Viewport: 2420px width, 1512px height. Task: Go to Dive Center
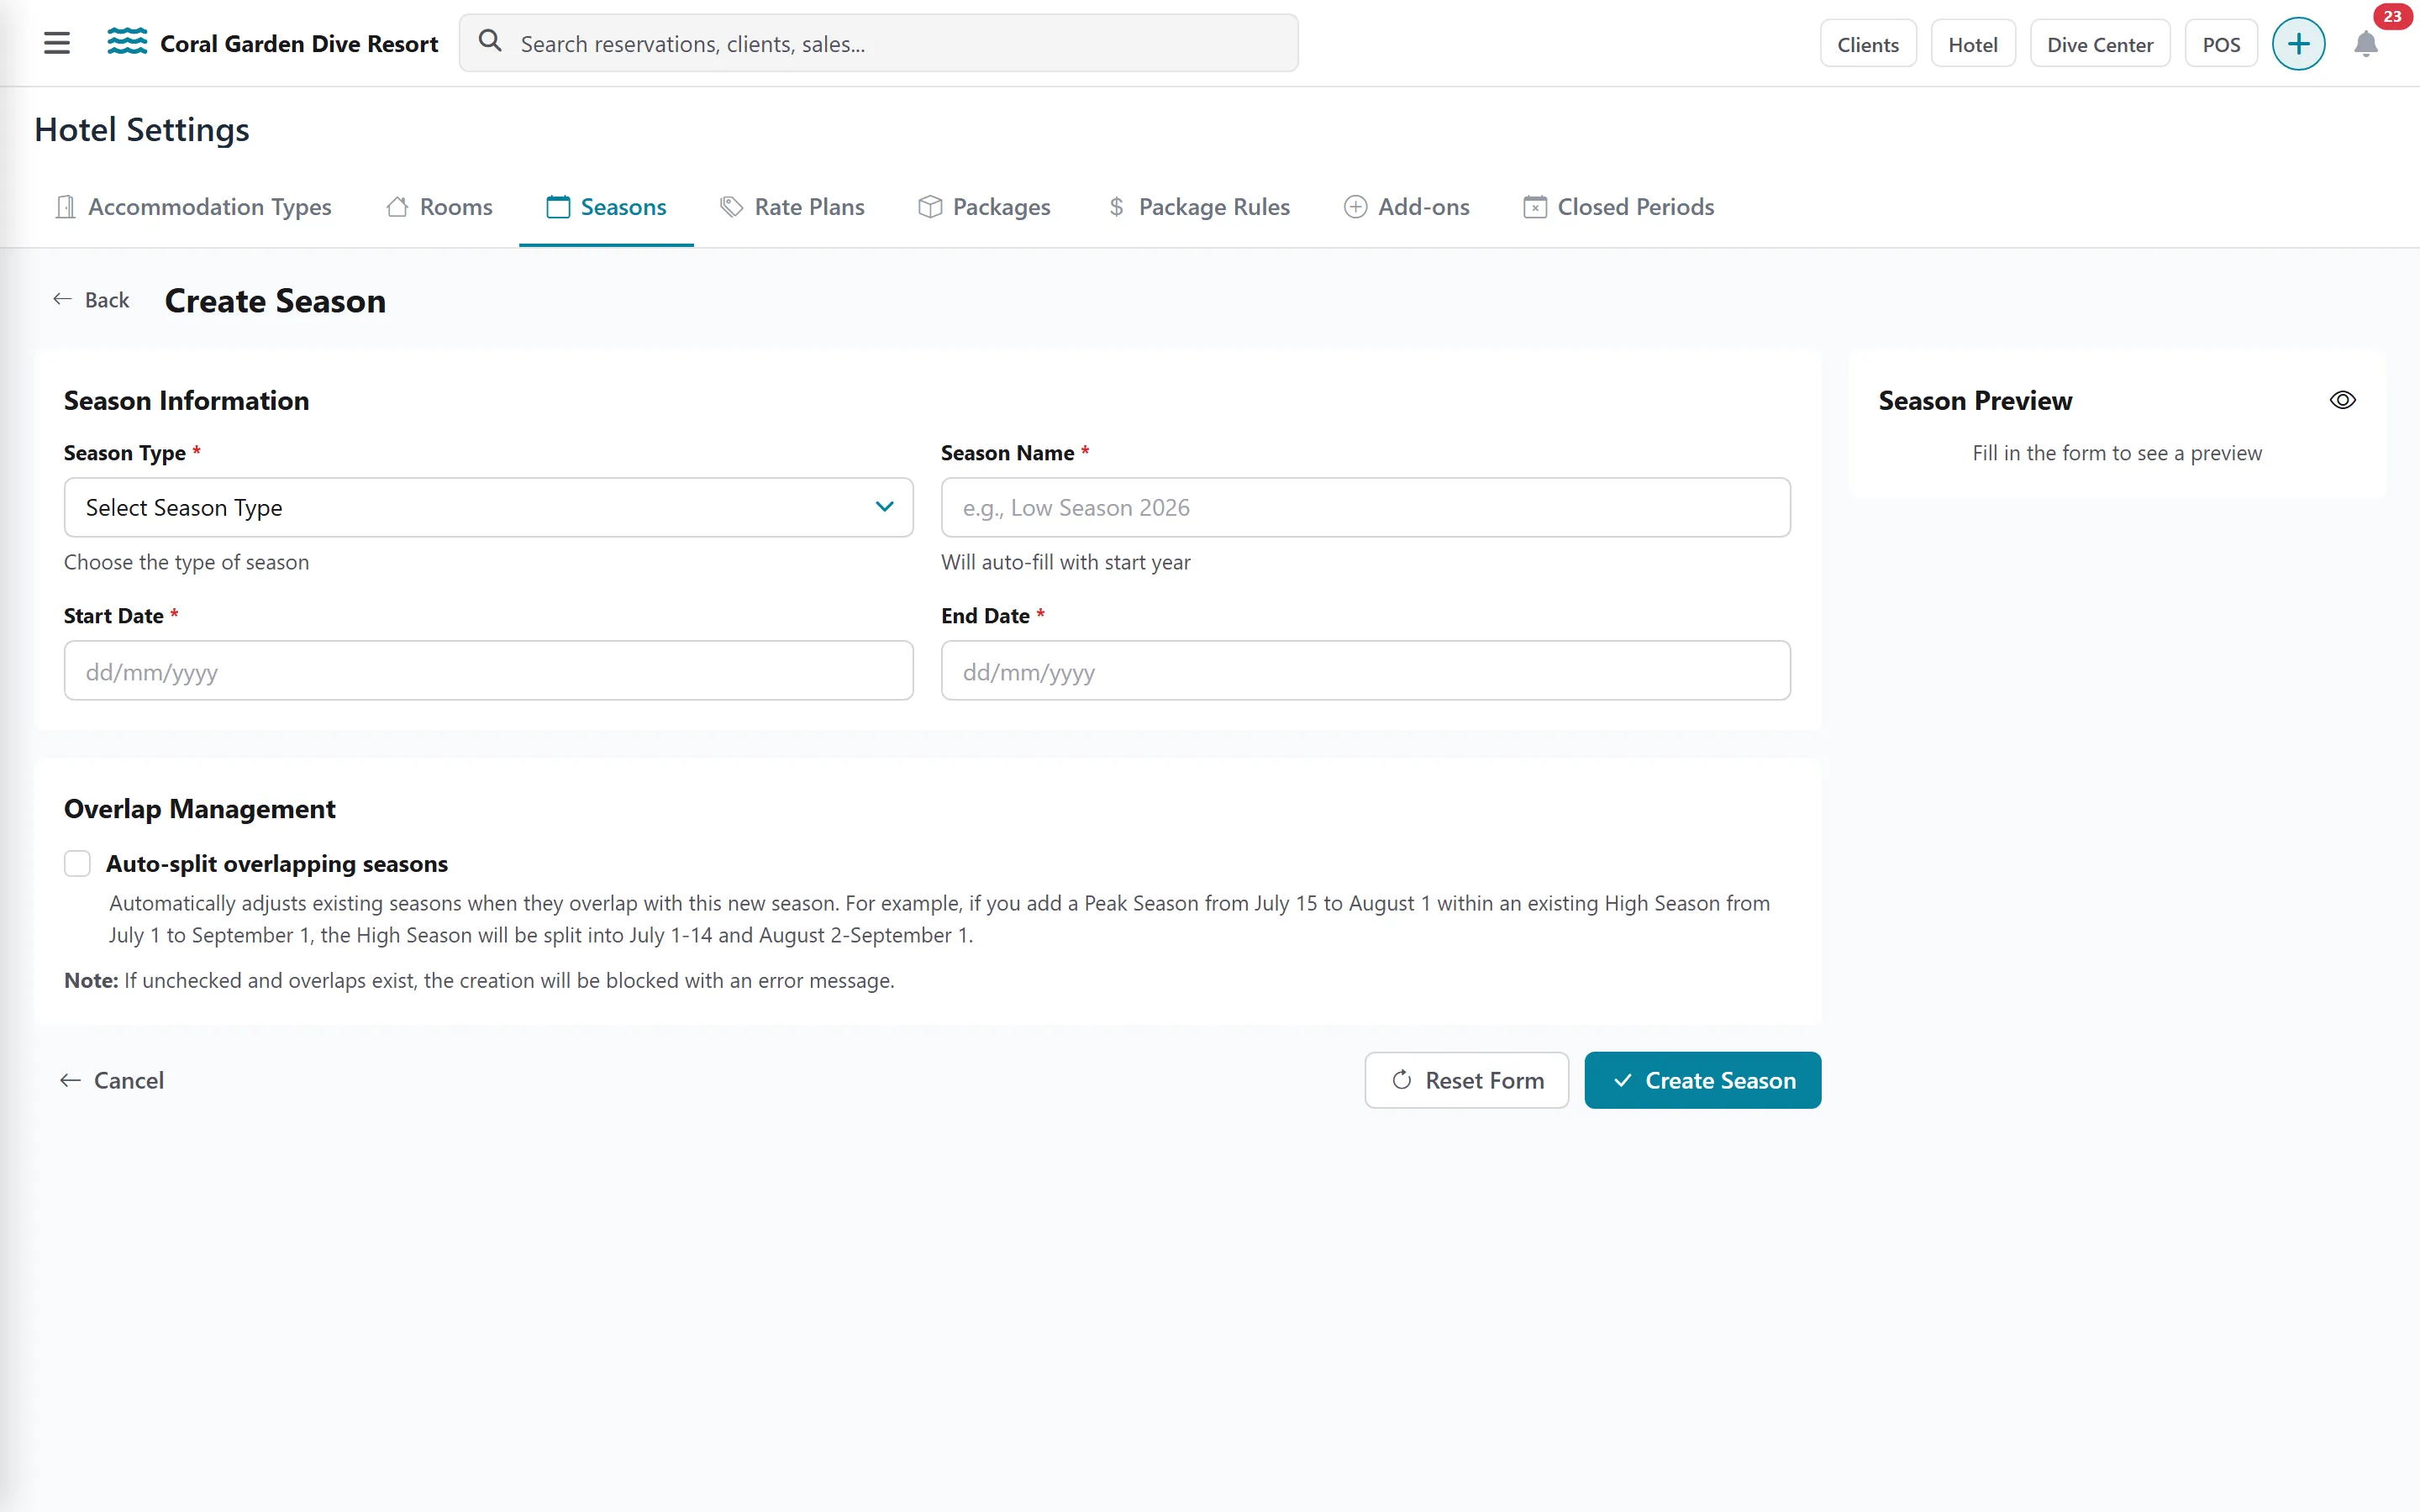(2099, 44)
